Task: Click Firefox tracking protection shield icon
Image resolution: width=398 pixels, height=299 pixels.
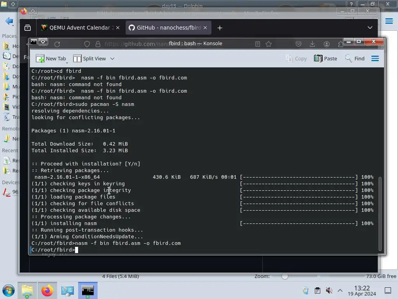Action: (87, 44)
